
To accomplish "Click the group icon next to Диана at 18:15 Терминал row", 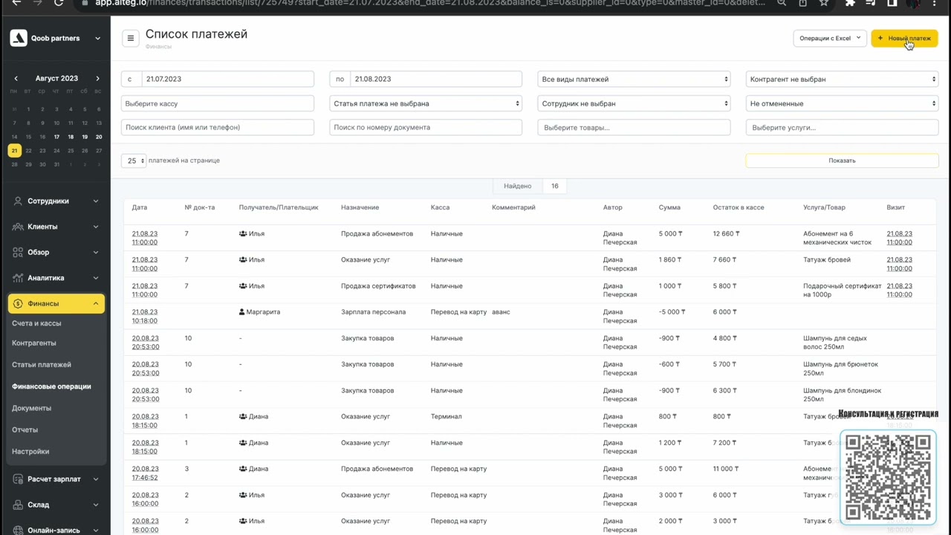I will [x=243, y=416].
